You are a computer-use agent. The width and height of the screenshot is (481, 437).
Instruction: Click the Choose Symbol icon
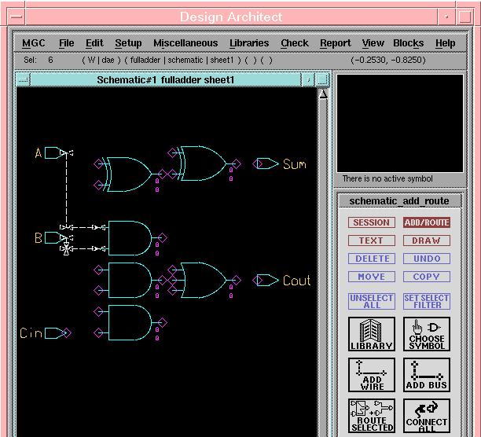[x=427, y=334]
